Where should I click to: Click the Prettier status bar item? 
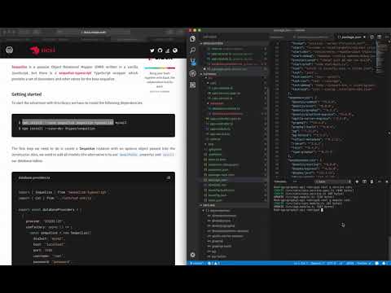pyautogui.click(x=364, y=263)
